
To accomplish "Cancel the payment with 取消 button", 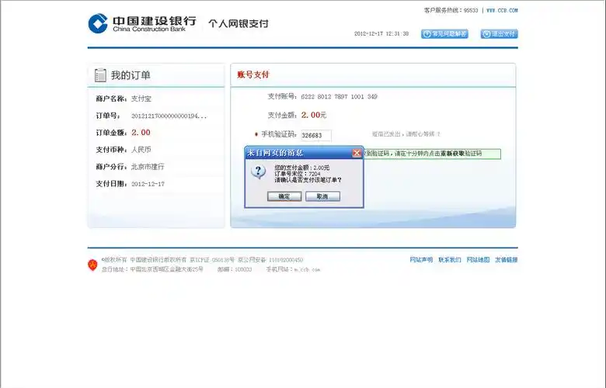I will 322,196.
